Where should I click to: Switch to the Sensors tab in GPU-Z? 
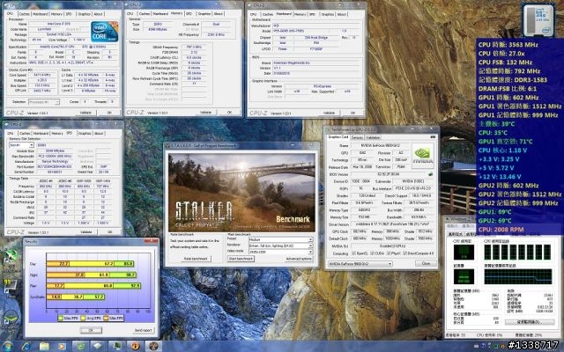pyautogui.click(x=357, y=137)
